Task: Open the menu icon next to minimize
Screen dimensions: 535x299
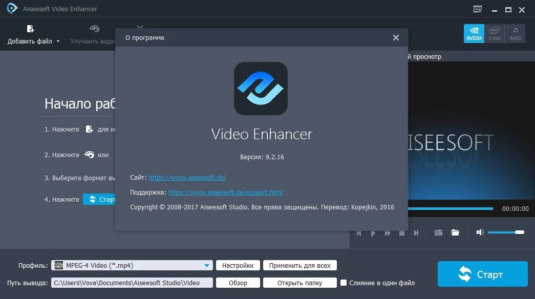Action: pos(478,9)
